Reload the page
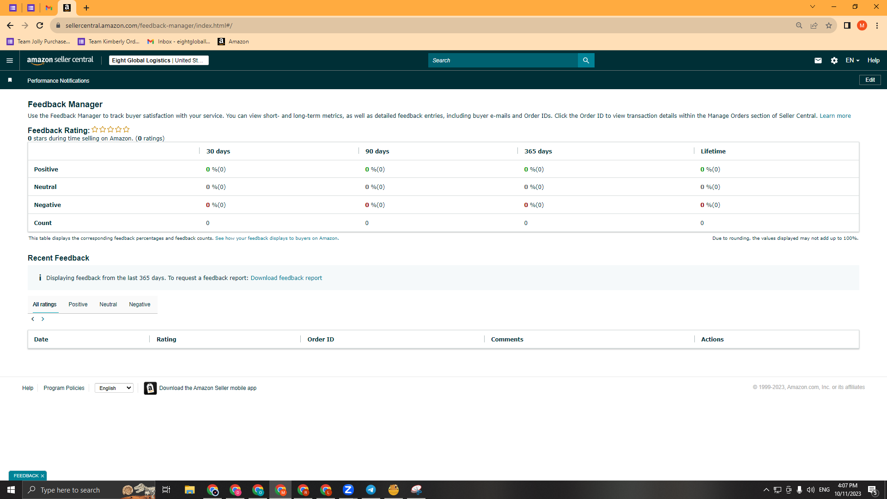This screenshot has width=887, height=499. 40,25
